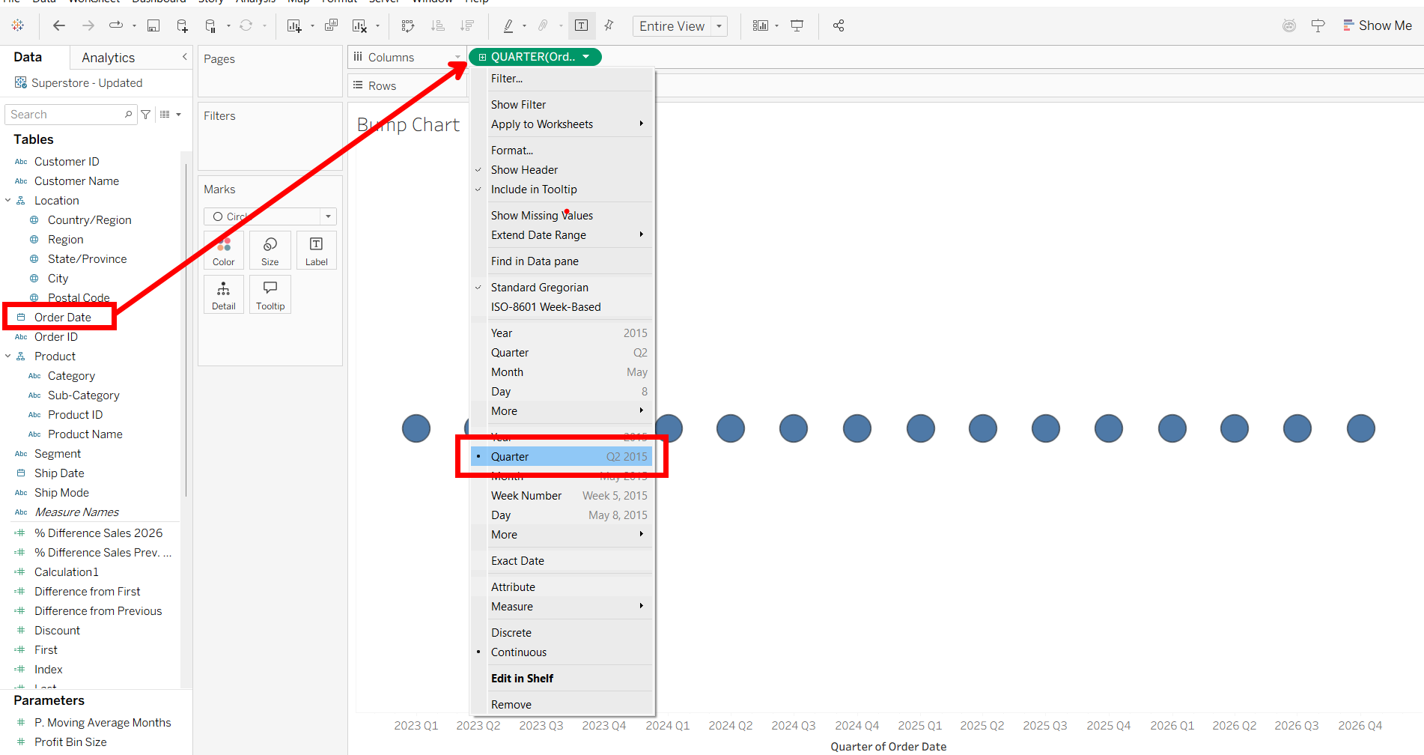This screenshot has height=755, width=1424.
Task: Click the Data Guide face icon
Action: point(1289,25)
